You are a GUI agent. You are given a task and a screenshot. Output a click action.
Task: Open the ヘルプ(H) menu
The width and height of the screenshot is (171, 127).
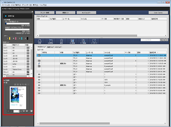43,5
